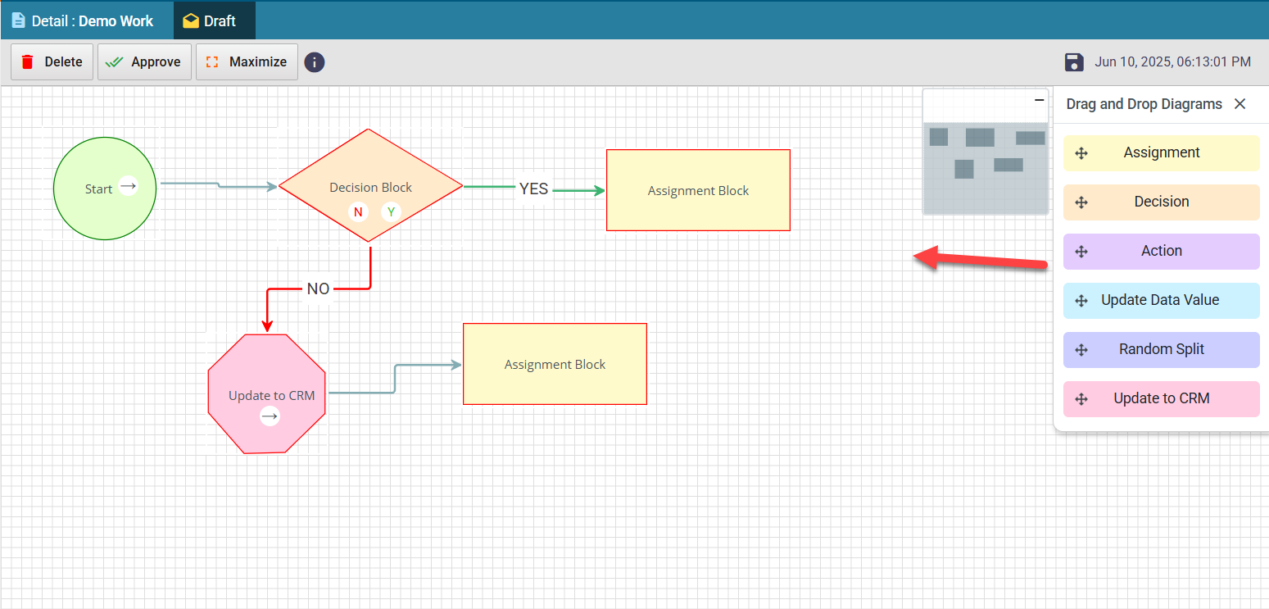
Task: Click the envelope icon on Draft tab
Action: [191, 20]
